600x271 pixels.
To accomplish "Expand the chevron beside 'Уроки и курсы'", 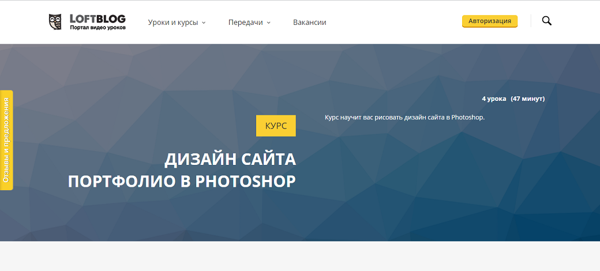I will coord(204,23).
